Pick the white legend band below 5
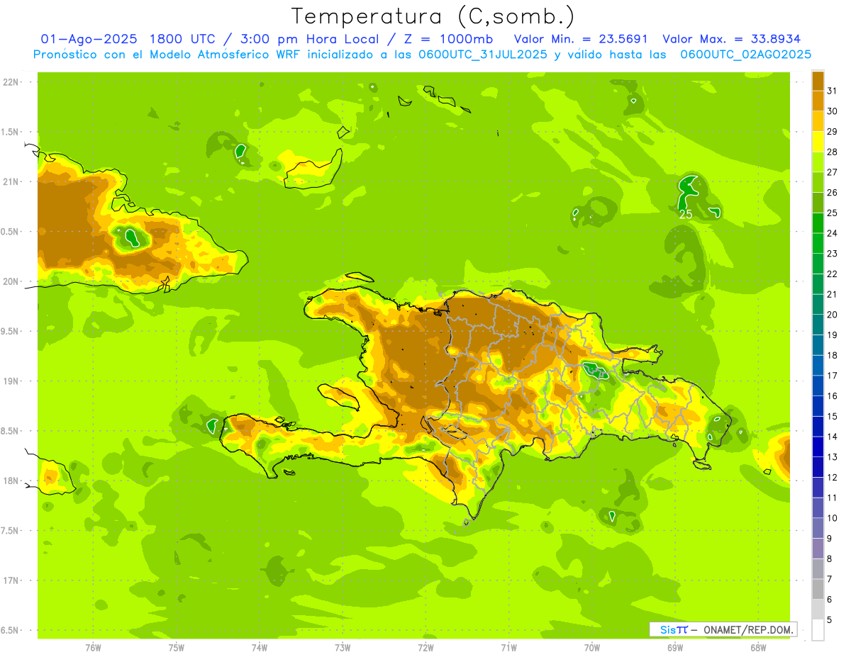Viewport: 851px width, 657px height. [x=818, y=630]
